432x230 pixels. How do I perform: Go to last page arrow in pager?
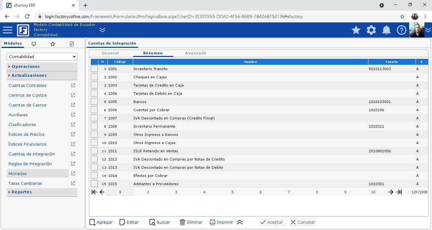pyautogui.click(x=399, y=192)
